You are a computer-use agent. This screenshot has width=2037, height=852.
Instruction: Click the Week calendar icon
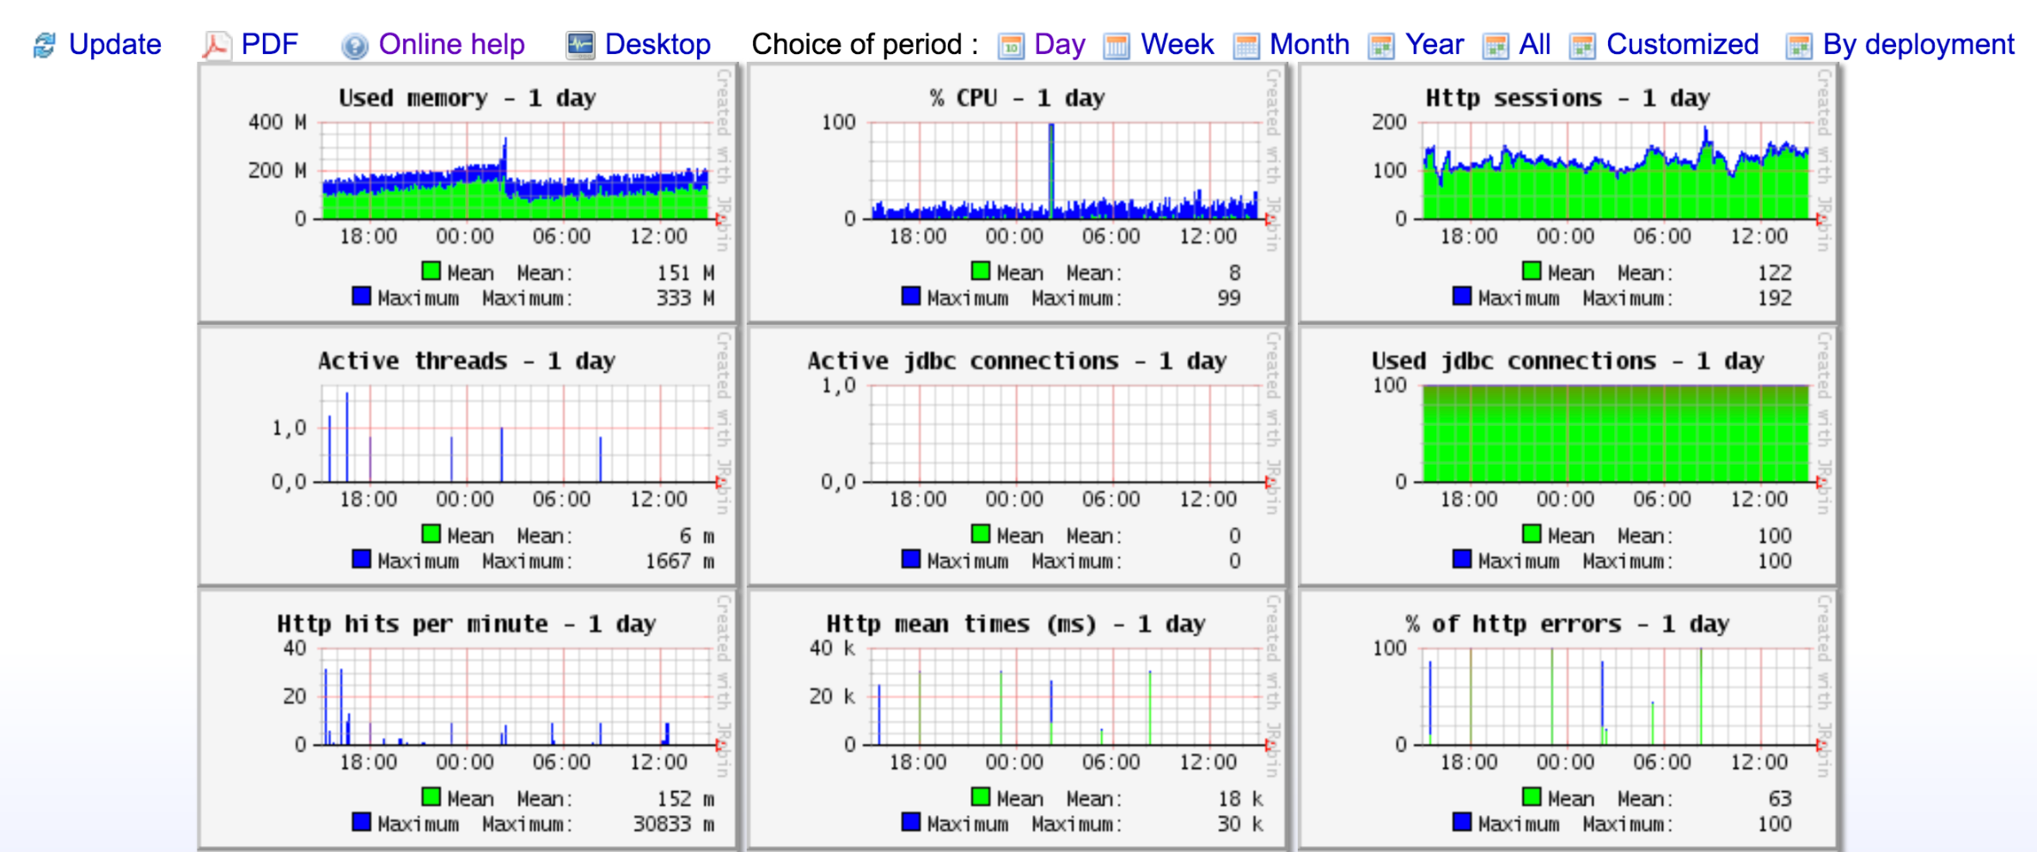(x=1116, y=46)
